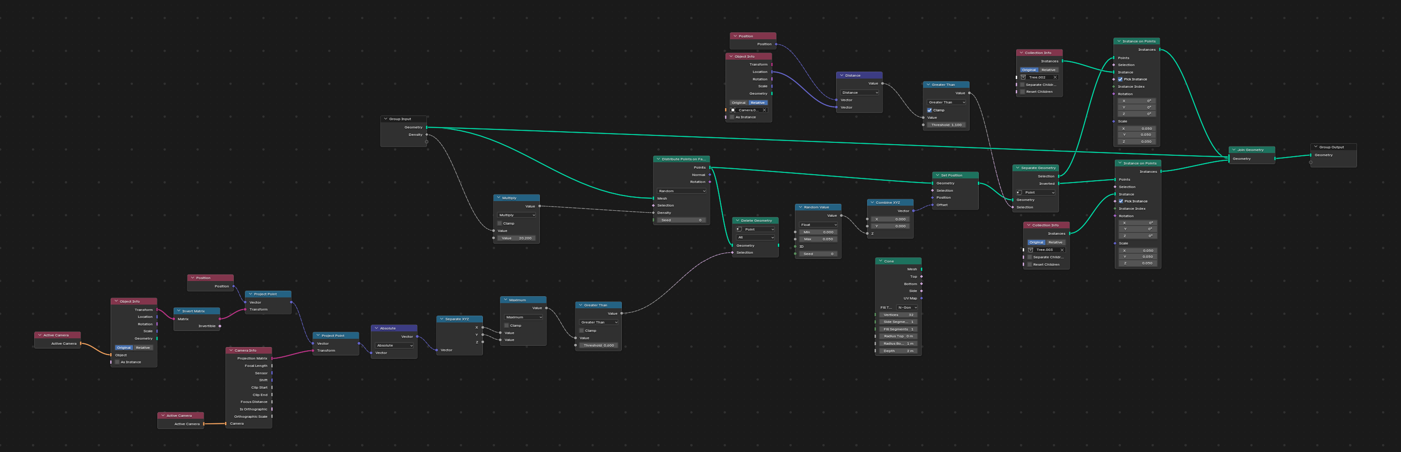This screenshot has height=452, width=1401.
Task: Select the Set Position node header
Action: click(956, 175)
